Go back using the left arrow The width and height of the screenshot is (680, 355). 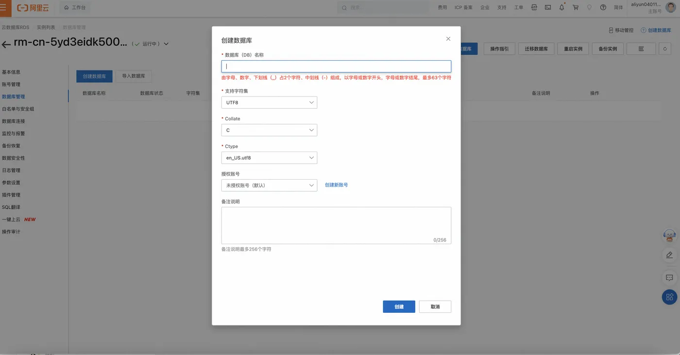pos(6,45)
